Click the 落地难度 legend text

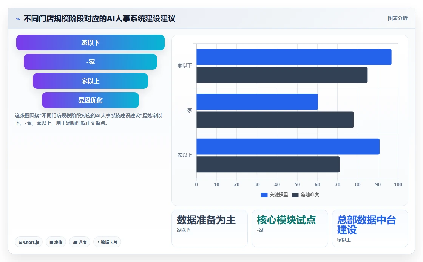click(x=310, y=195)
